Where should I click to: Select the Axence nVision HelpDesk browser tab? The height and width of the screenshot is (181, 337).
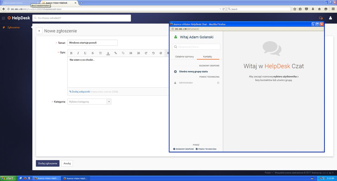tap(60, 3)
